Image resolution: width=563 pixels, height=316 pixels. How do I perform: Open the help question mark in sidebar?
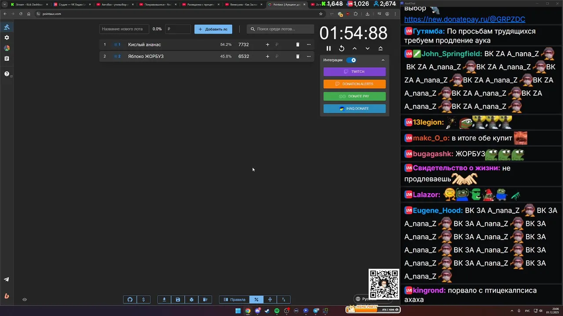pos(7,74)
